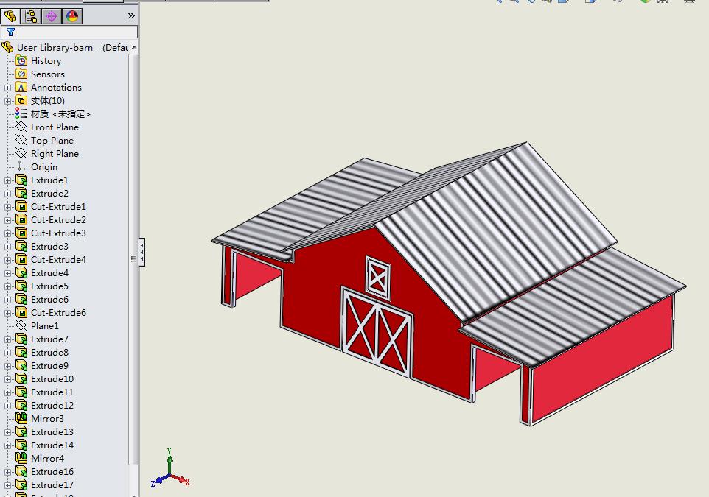Select the main corrugated metal roof face
Image resolution: width=709 pixels, height=497 pixels.
click(495, 233)
